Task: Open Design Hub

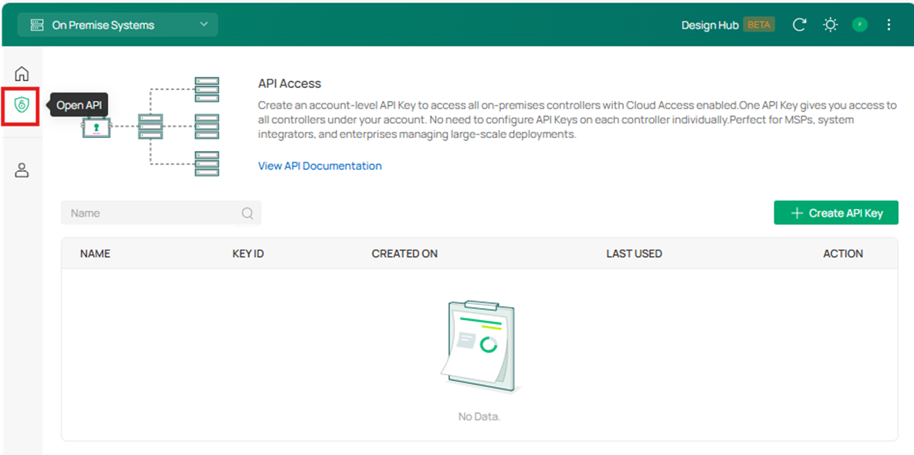Action: click(x=710, y=25)
